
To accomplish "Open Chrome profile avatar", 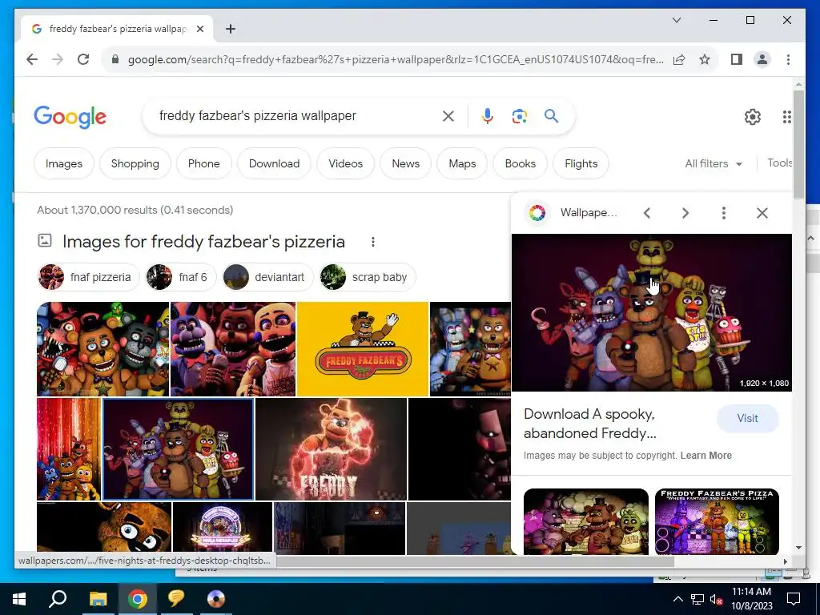I will [762, 59].
